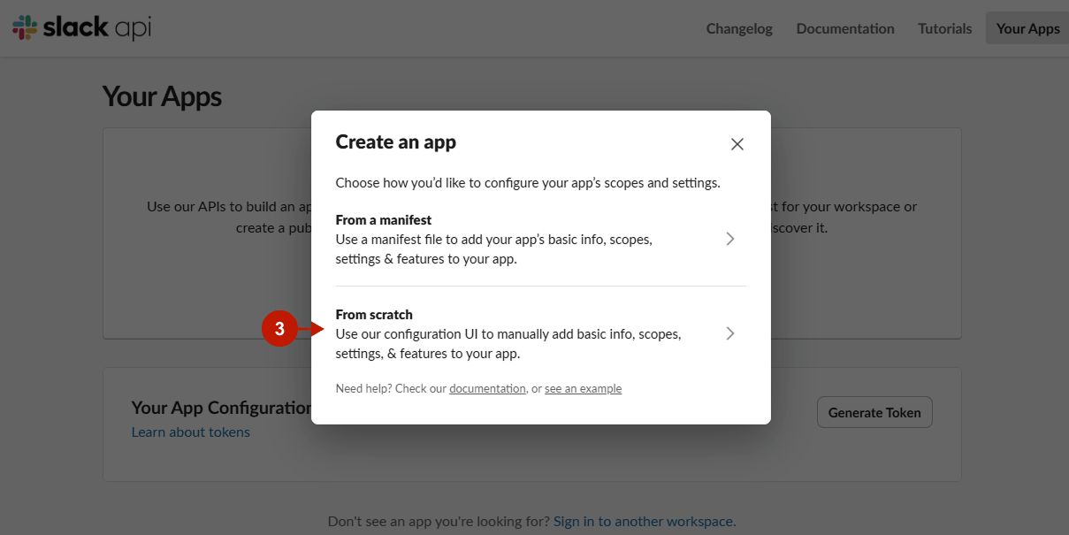
Task: Click the Create an app dialog title
Action: pyautogui.click(x=396, y=141)
